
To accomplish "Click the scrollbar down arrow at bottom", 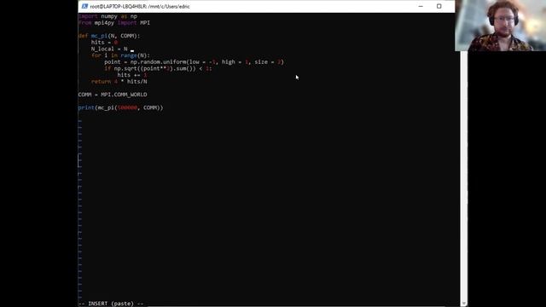I will pyautogui.click(x=463, y=304).
